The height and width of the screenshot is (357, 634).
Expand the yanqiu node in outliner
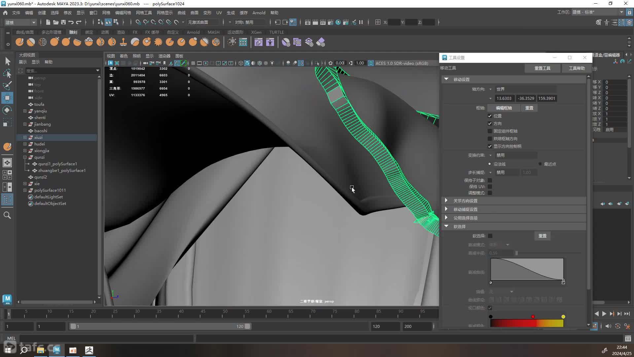25,111
